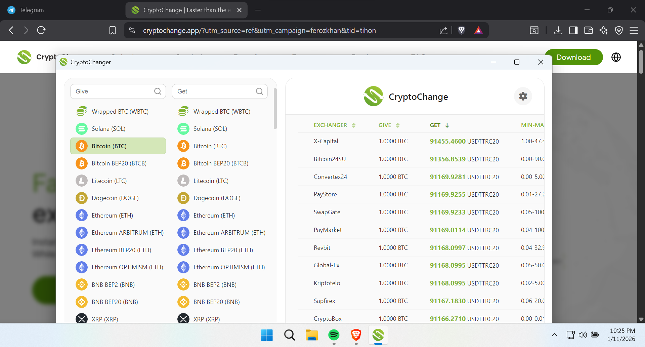Pick Ethereum BEP20 (ETH) in the Get list
Screen dimensions: 645x347
coord(220,250)
